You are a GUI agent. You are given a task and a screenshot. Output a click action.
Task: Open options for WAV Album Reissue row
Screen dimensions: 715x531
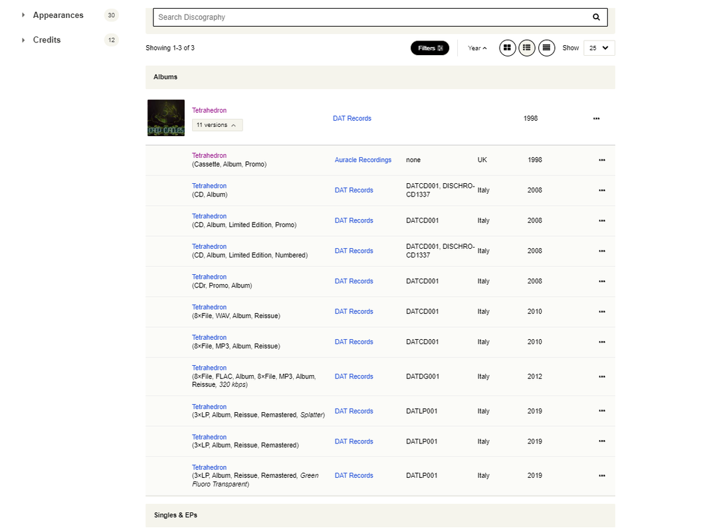(x=602, y=311)
